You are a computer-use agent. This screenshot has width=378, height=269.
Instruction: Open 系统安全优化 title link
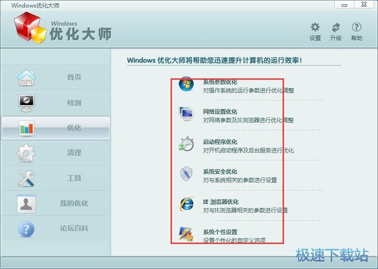coord(220,172)
